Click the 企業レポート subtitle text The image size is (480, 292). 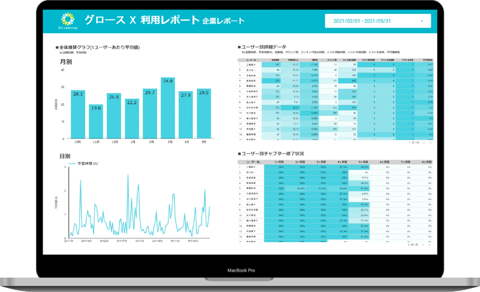(x=223, y=22)
